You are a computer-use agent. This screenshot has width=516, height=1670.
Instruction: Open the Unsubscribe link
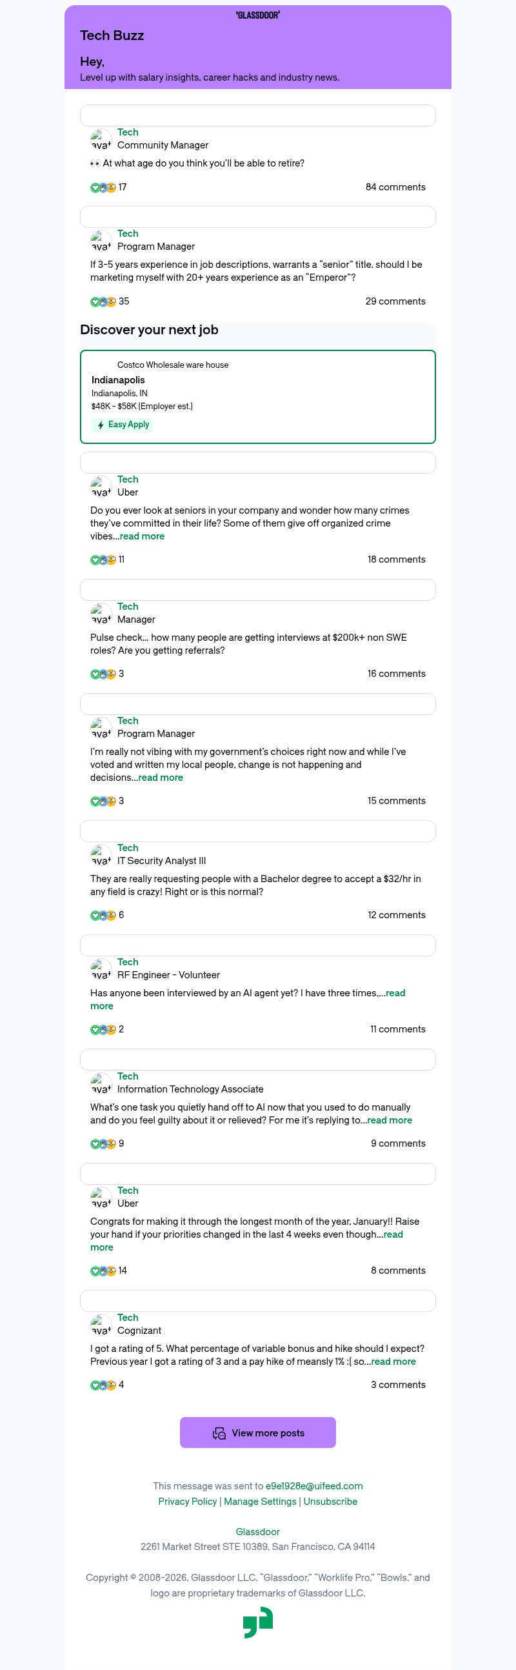330,1502
